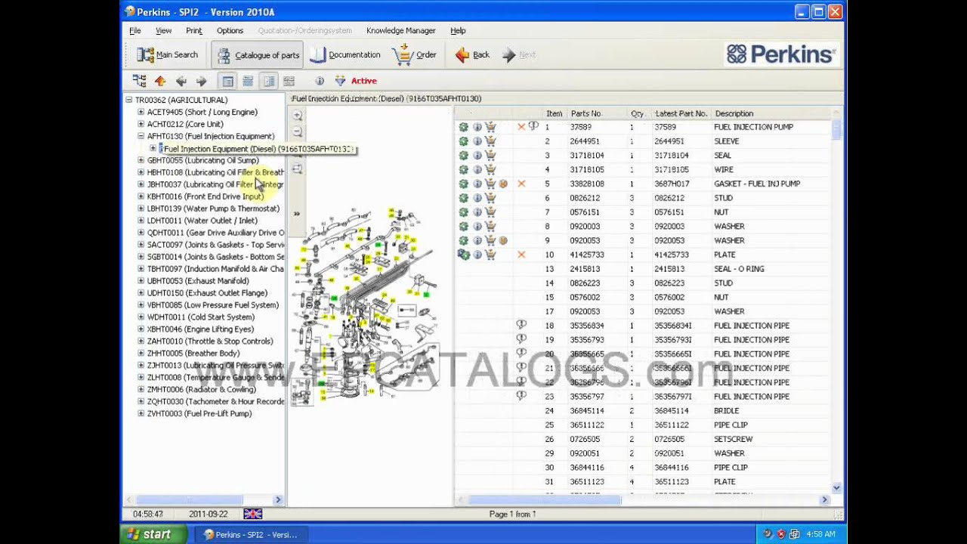The image size is (967, 544).
Task: Open the Options menu
Action: [230, 31]
